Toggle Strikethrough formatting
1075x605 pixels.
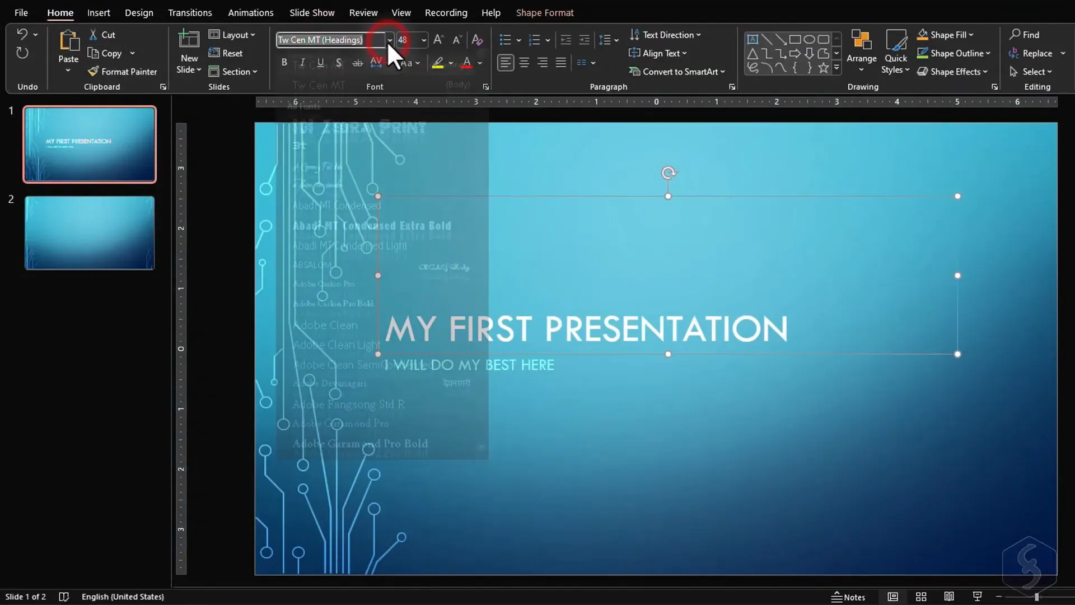(x=357, y=63)
